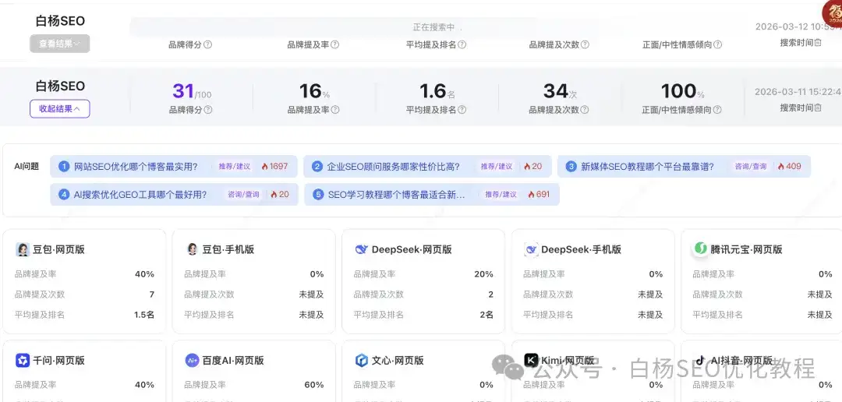Click the DeepSeek·手机版 whale icon

(x=531, y=249)
